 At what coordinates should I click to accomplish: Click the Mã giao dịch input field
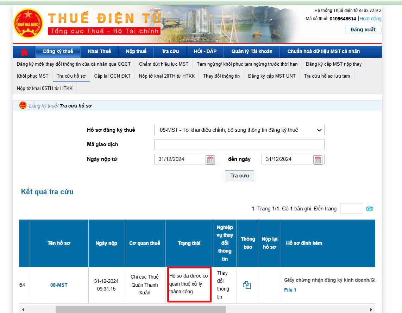click(x=239, y=144)
